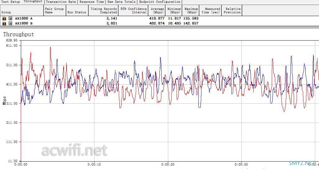Click 95% Confidence Interval column header
319x169 pixels.
[133, 11]
